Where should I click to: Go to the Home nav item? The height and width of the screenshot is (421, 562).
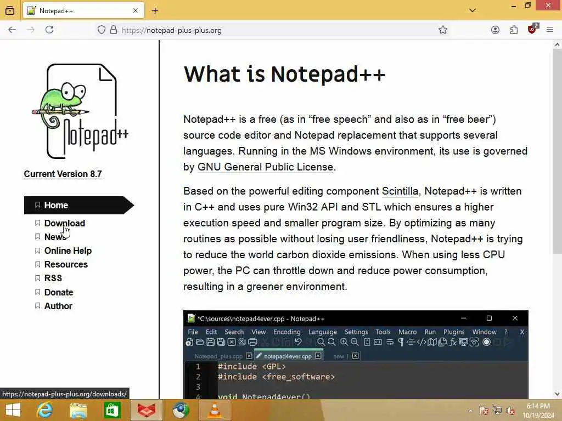tap(79, 205)
